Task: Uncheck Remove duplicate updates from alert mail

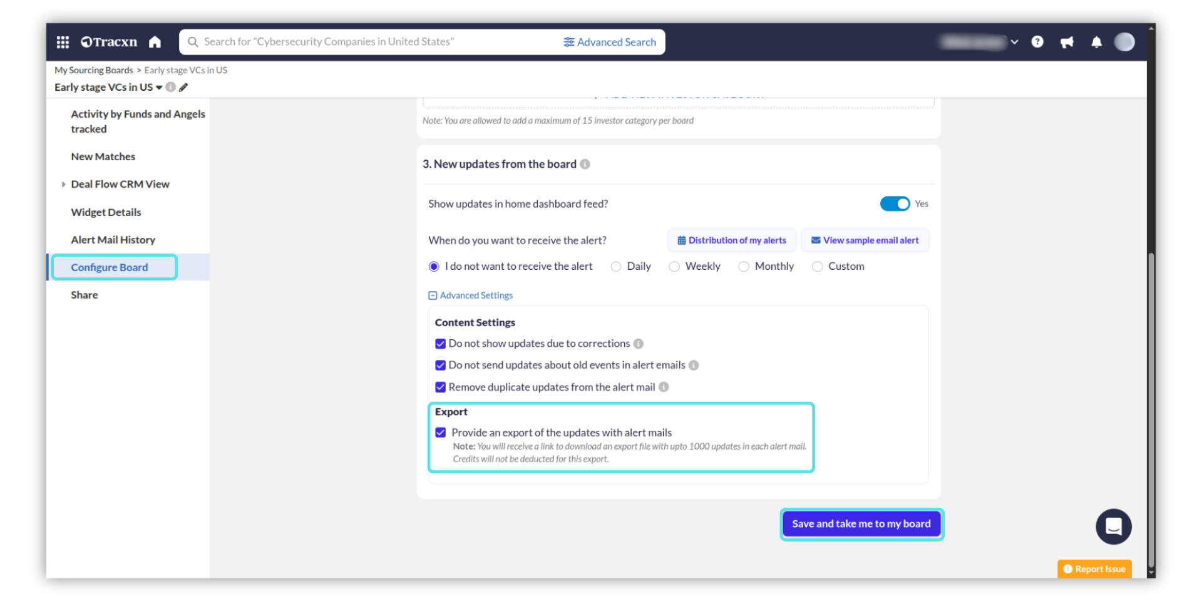Action: click(x=441, y=388)
